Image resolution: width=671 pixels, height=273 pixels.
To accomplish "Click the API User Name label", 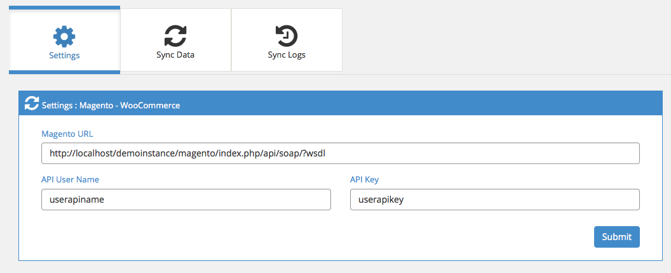I will 70,180.
